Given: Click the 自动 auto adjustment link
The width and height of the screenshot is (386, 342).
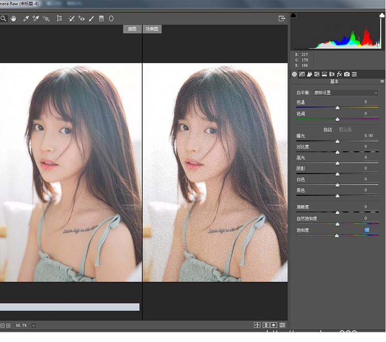Looking at the screenshot, I should 327,129.
